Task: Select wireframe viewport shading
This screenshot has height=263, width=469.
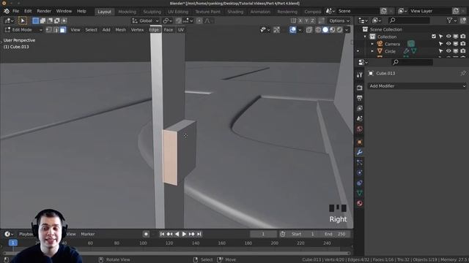Action: tap(318, 30)
